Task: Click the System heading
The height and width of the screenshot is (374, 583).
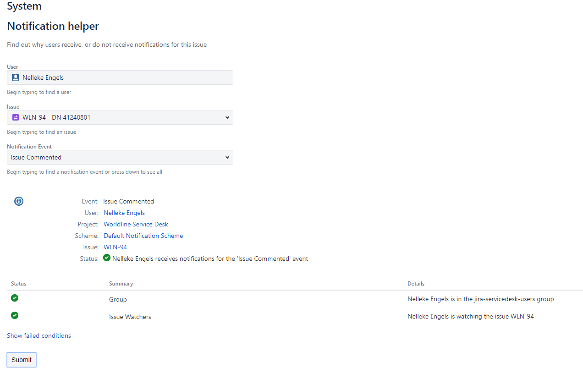Action: [x=24, y=6]
